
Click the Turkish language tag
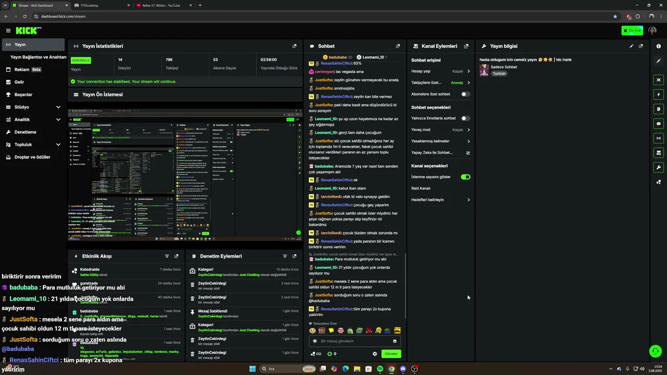coord(499,73)
